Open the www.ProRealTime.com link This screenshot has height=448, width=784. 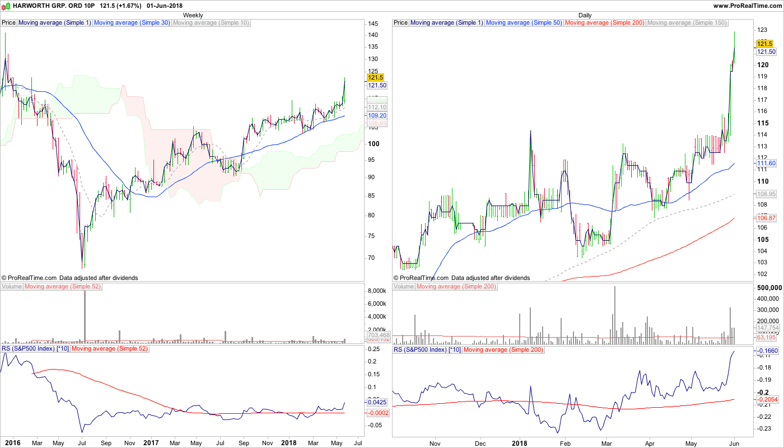[x=747, y=6]
